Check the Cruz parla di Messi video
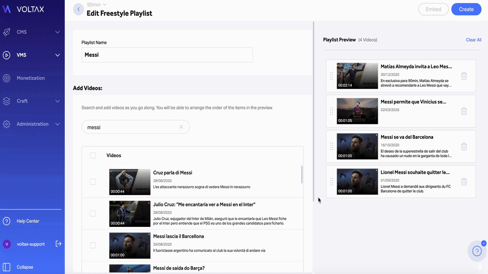488x274 pixels. (x=93, y=182)
